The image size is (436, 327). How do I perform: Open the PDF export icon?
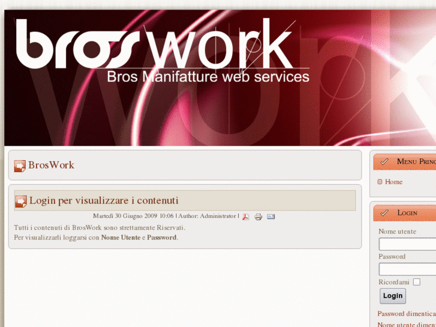point(245,217)
